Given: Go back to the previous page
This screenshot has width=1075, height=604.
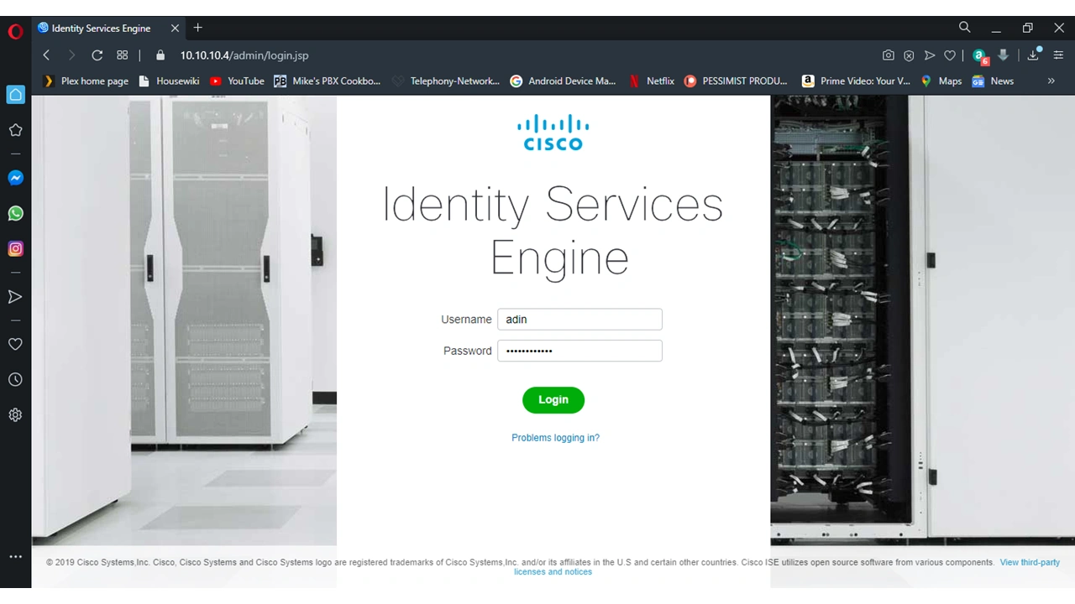Looking at the screenshot, I should [x=46, y=55].
